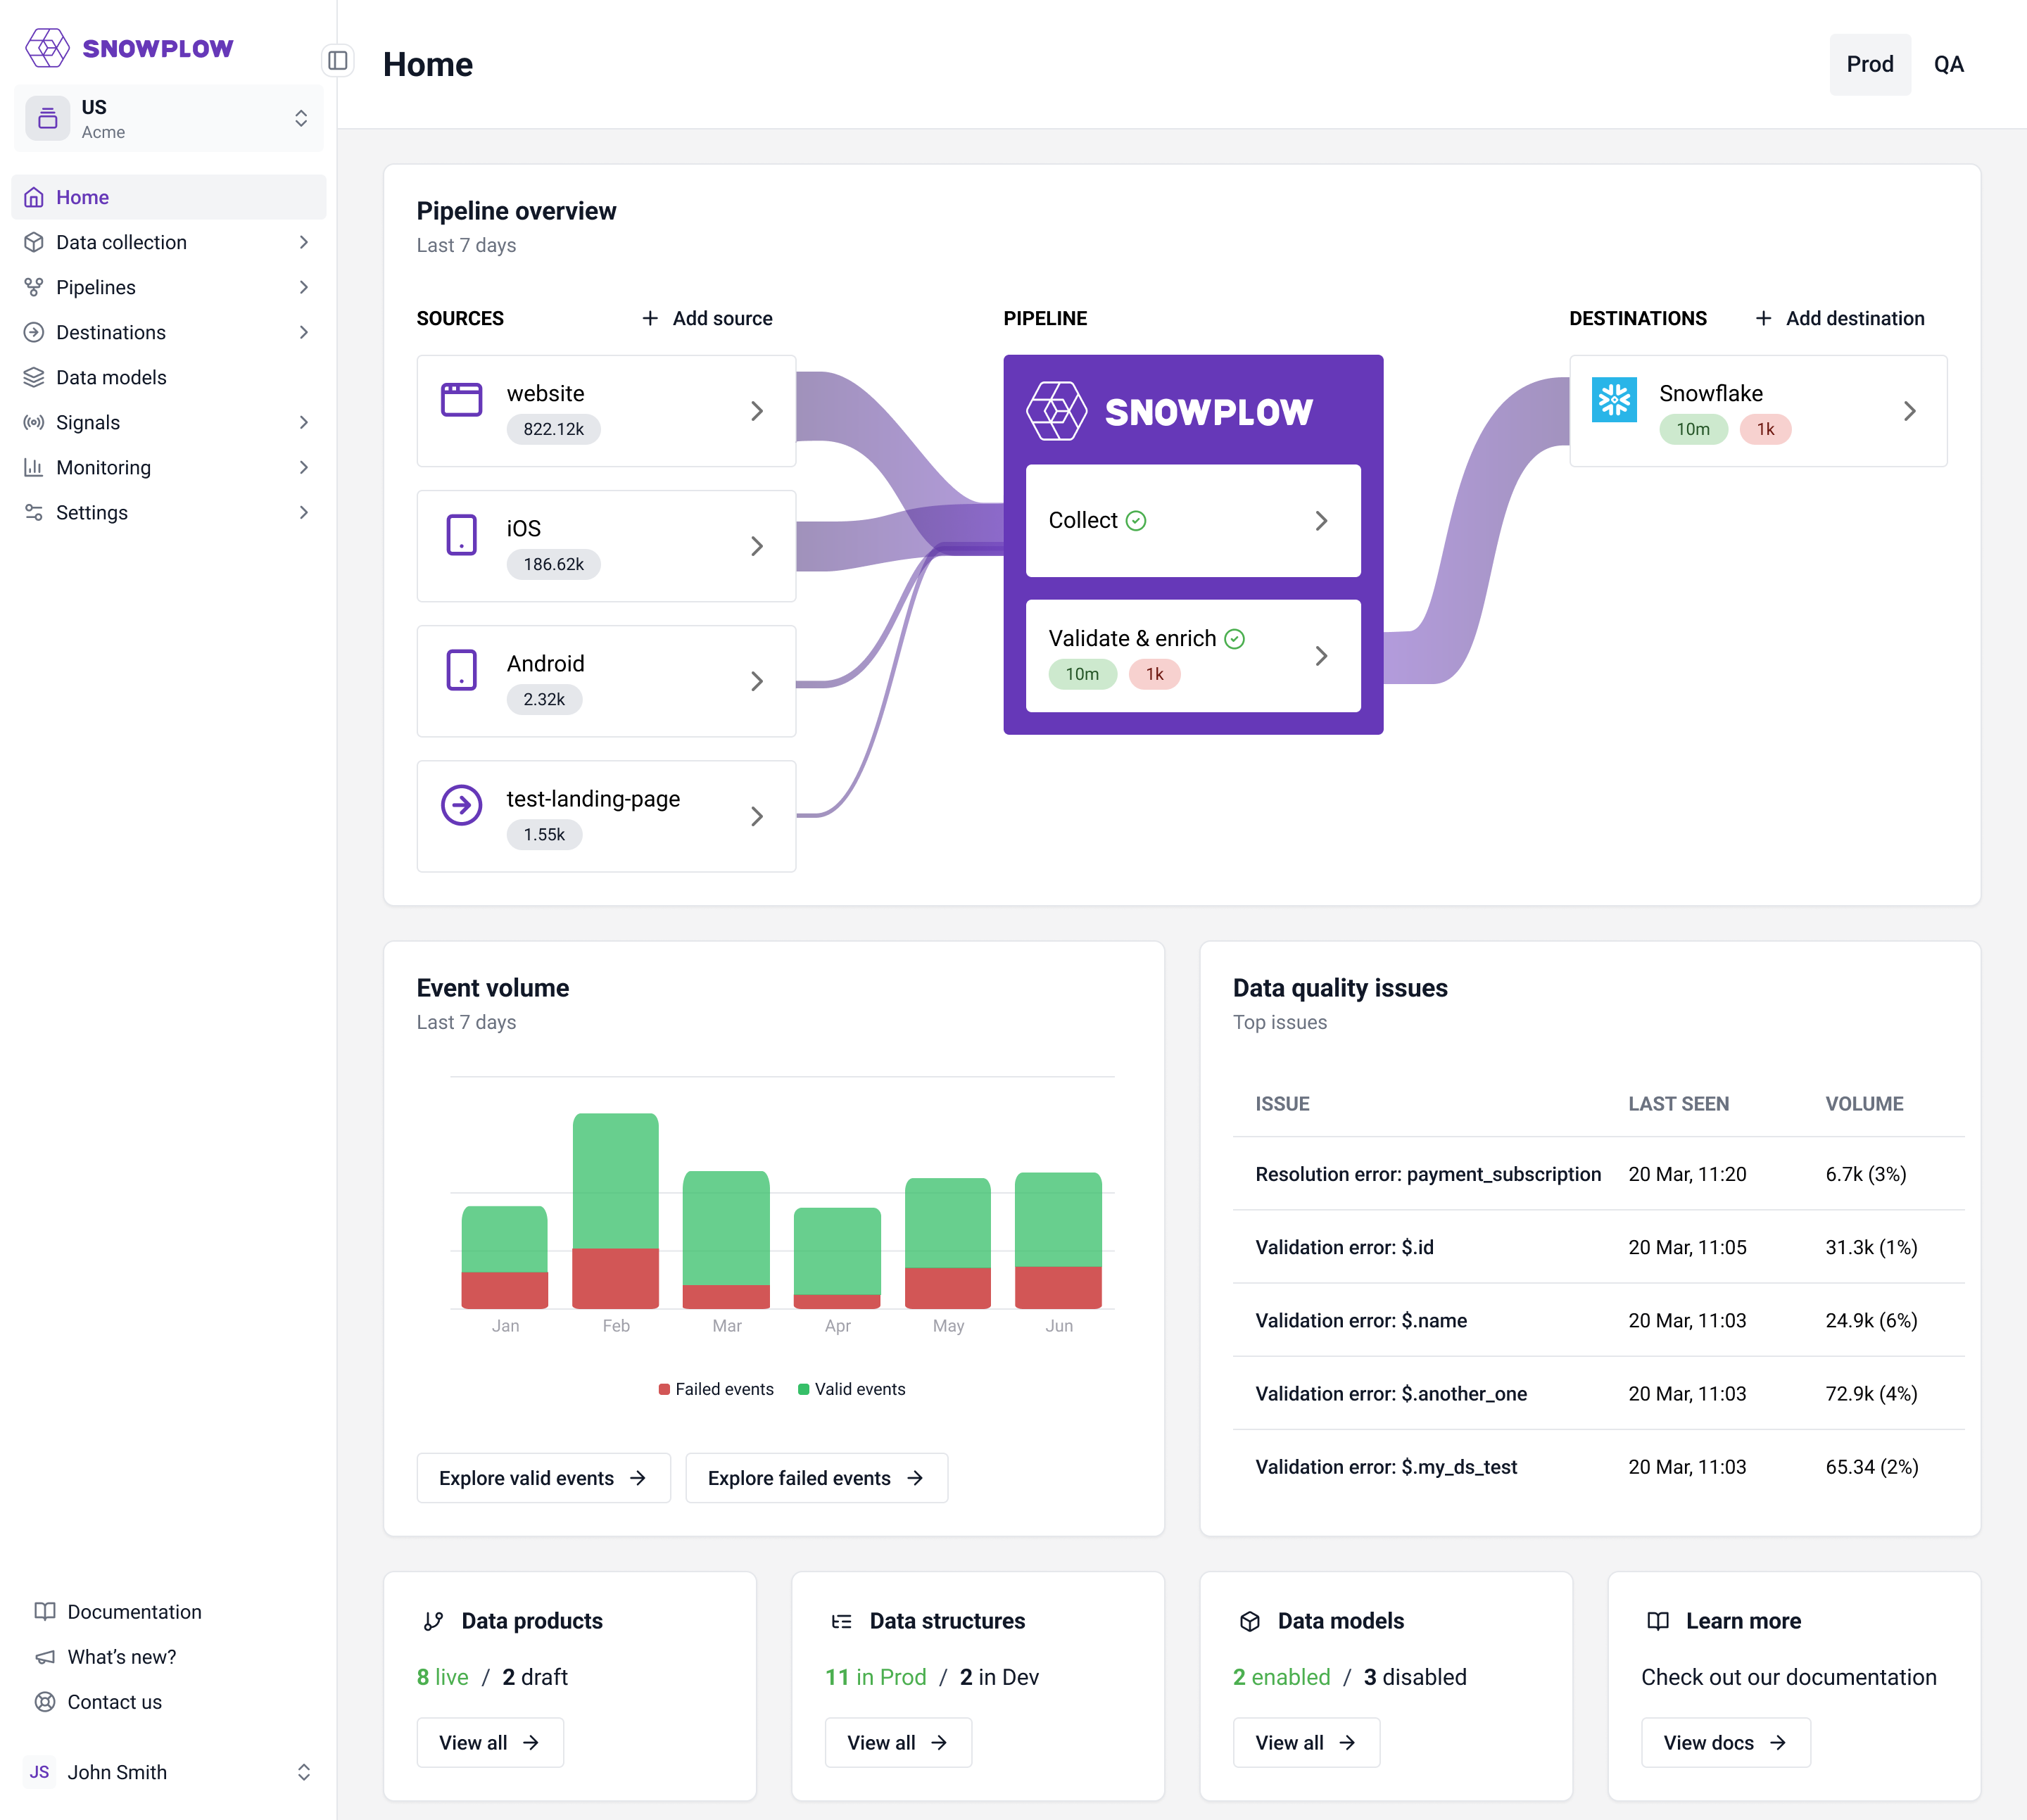The height and width of the screenshot is (1820, 2027).
Task: Click View all under Data structures
Action: (898, 1742)
